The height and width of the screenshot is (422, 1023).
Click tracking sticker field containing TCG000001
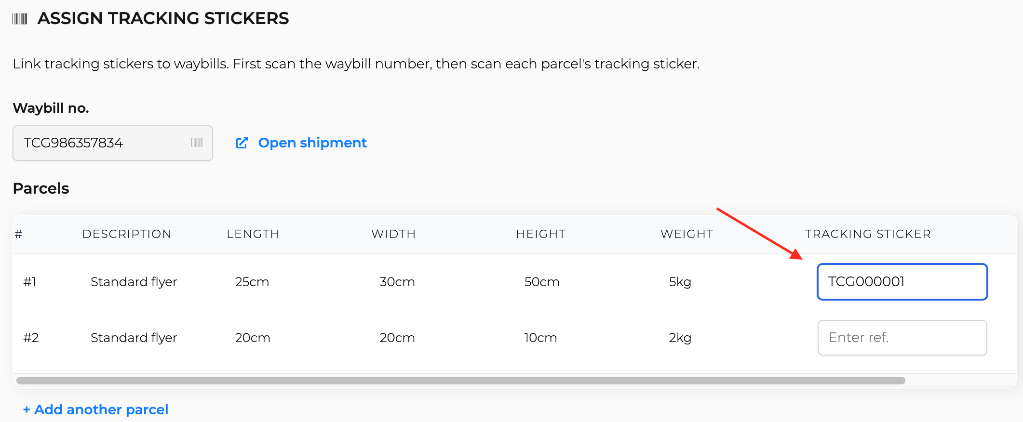coord(902,282)
